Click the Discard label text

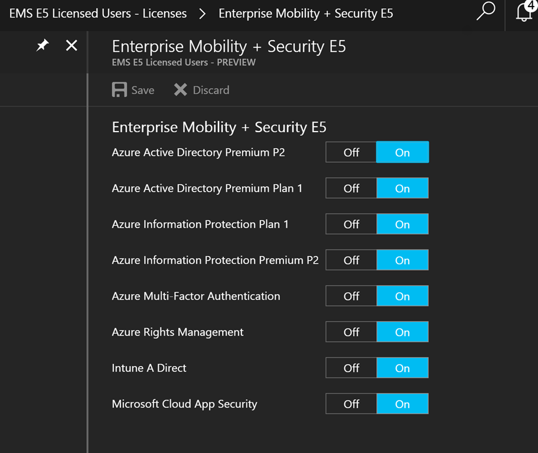(211, 90)
